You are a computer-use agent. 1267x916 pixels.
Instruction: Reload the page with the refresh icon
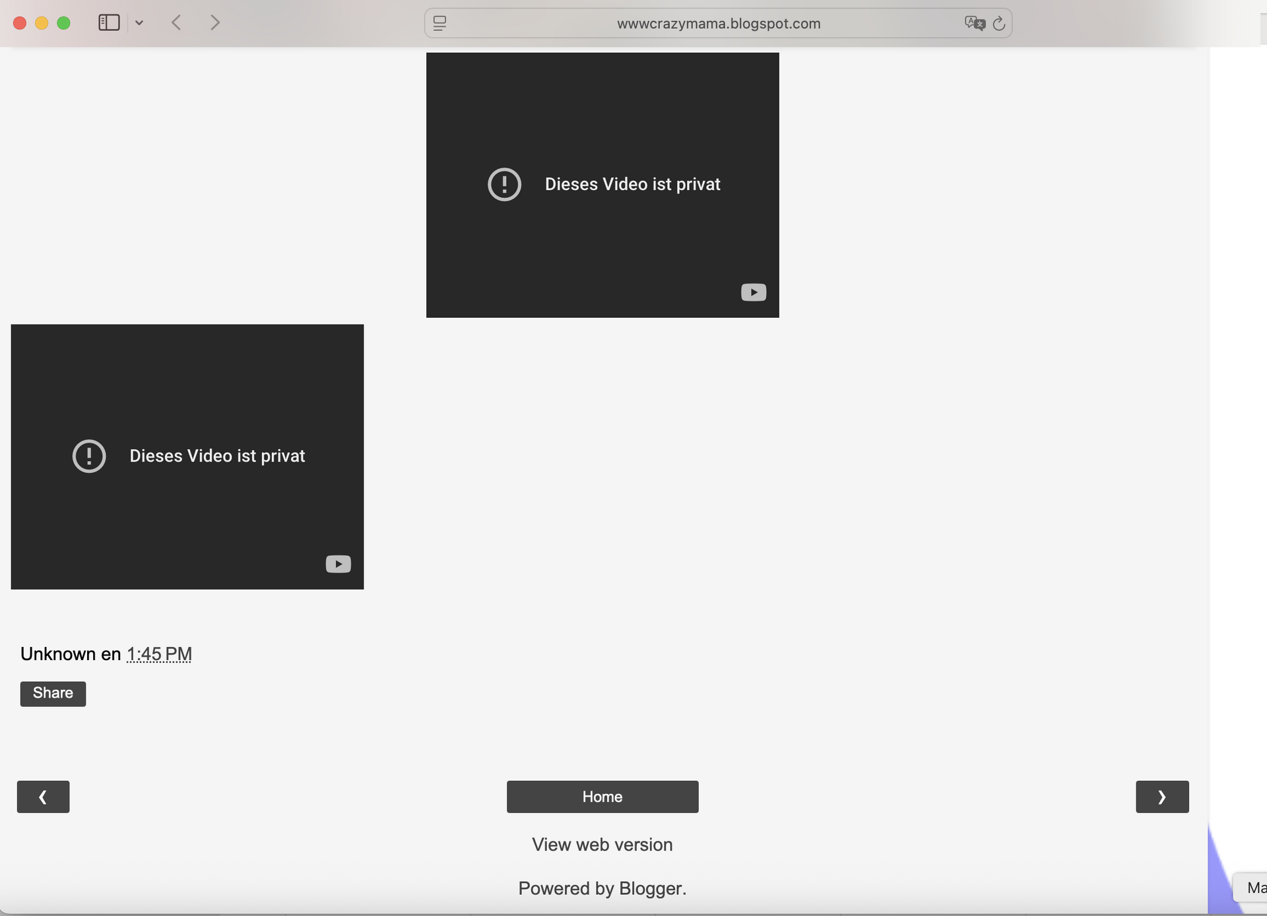(999, 24)
